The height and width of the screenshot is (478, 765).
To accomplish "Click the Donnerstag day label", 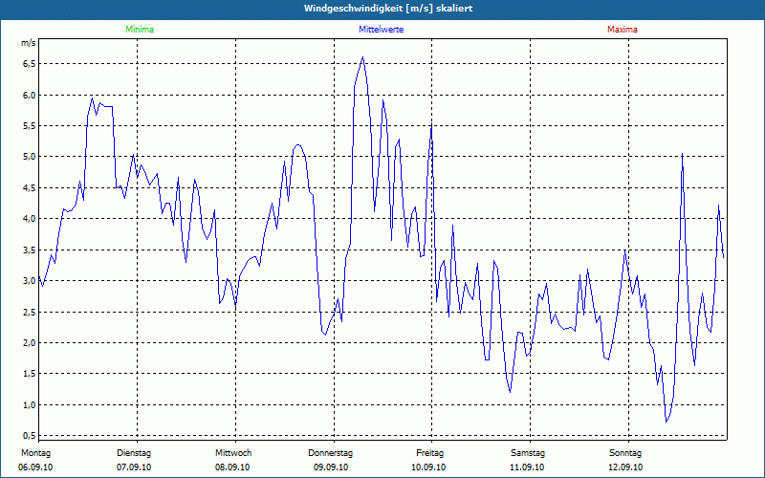I will 330,453.
